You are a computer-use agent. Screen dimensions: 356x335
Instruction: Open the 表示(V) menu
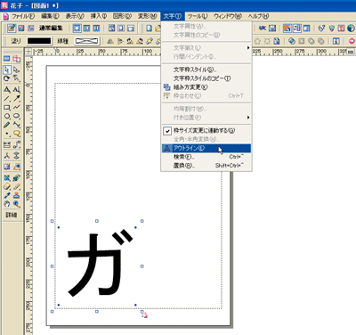75,16
